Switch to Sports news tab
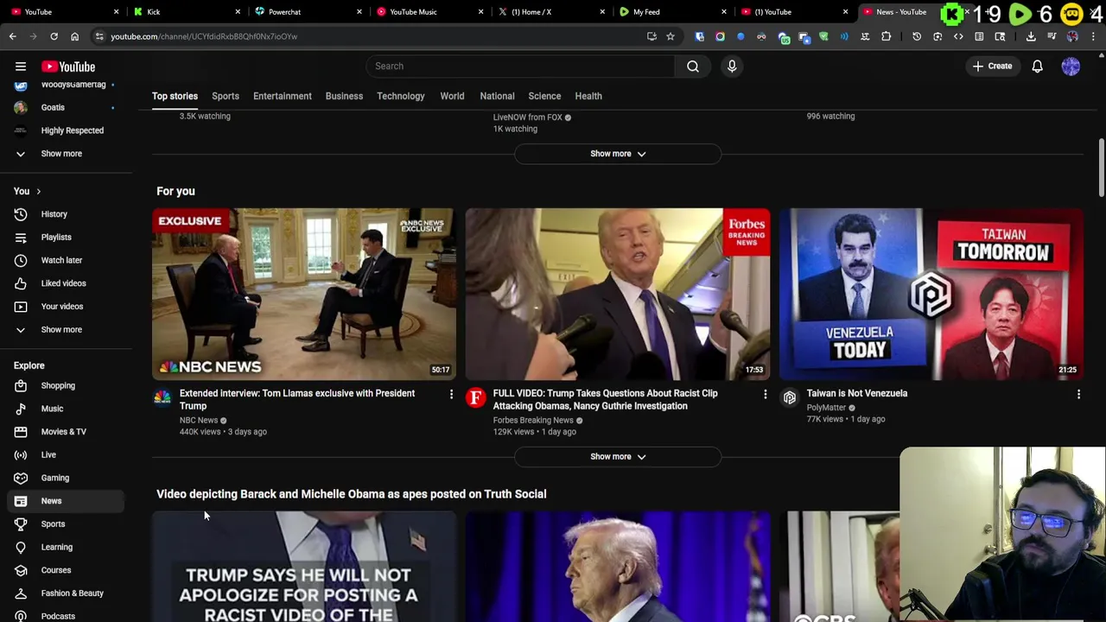Screen dimensions: 1106x622 coord(226,96)
